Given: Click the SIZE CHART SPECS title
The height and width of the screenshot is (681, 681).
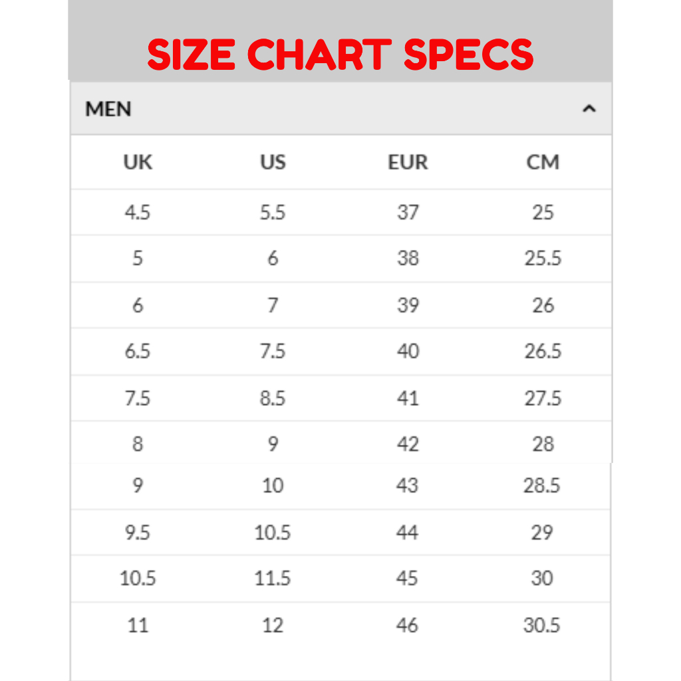Looking at the screenshot, I should 340,55.
